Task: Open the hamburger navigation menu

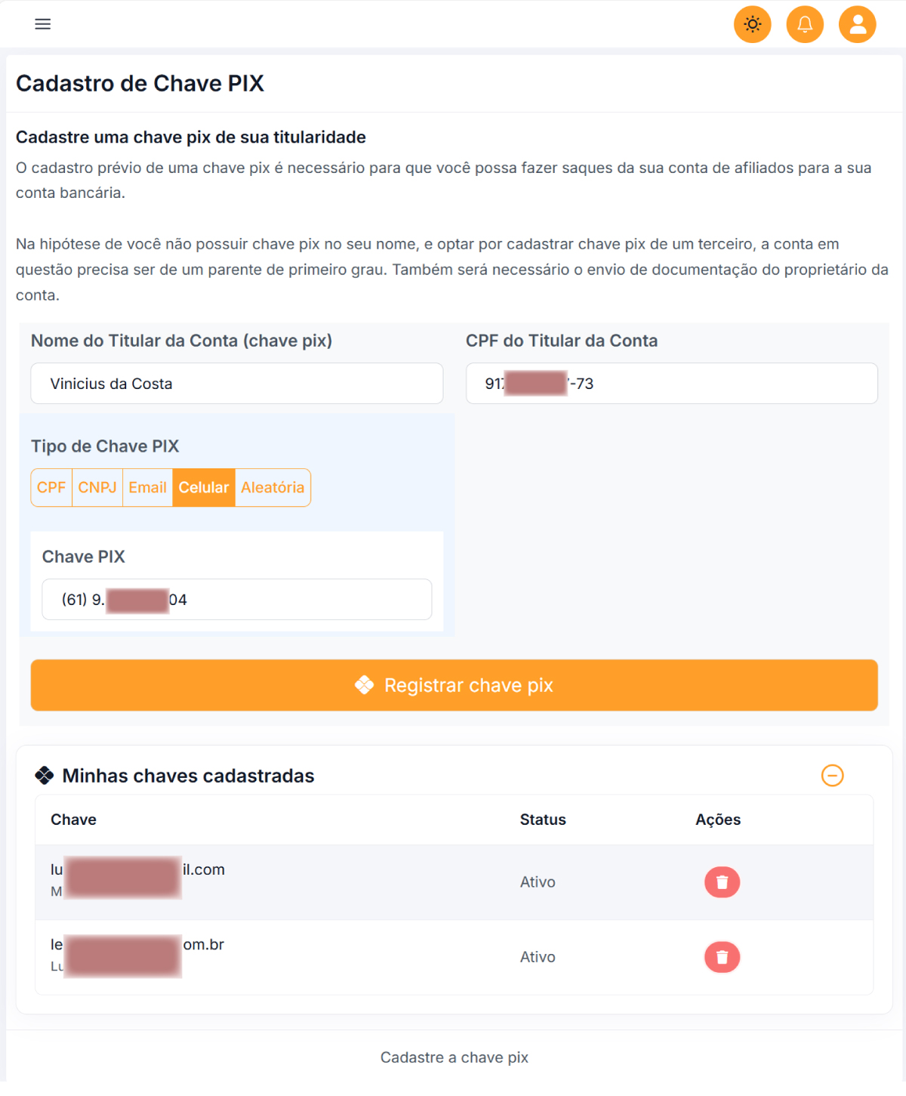Action: (x=43, y=24)
